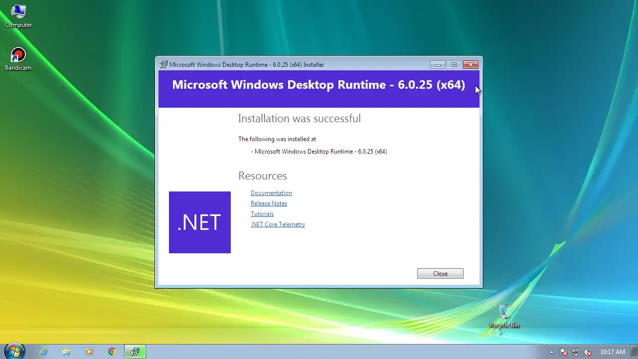Open Action Center flag tray icon
The height and width of the screenshot is (359, 638).
pyautogui.click(x=564, y=352)
